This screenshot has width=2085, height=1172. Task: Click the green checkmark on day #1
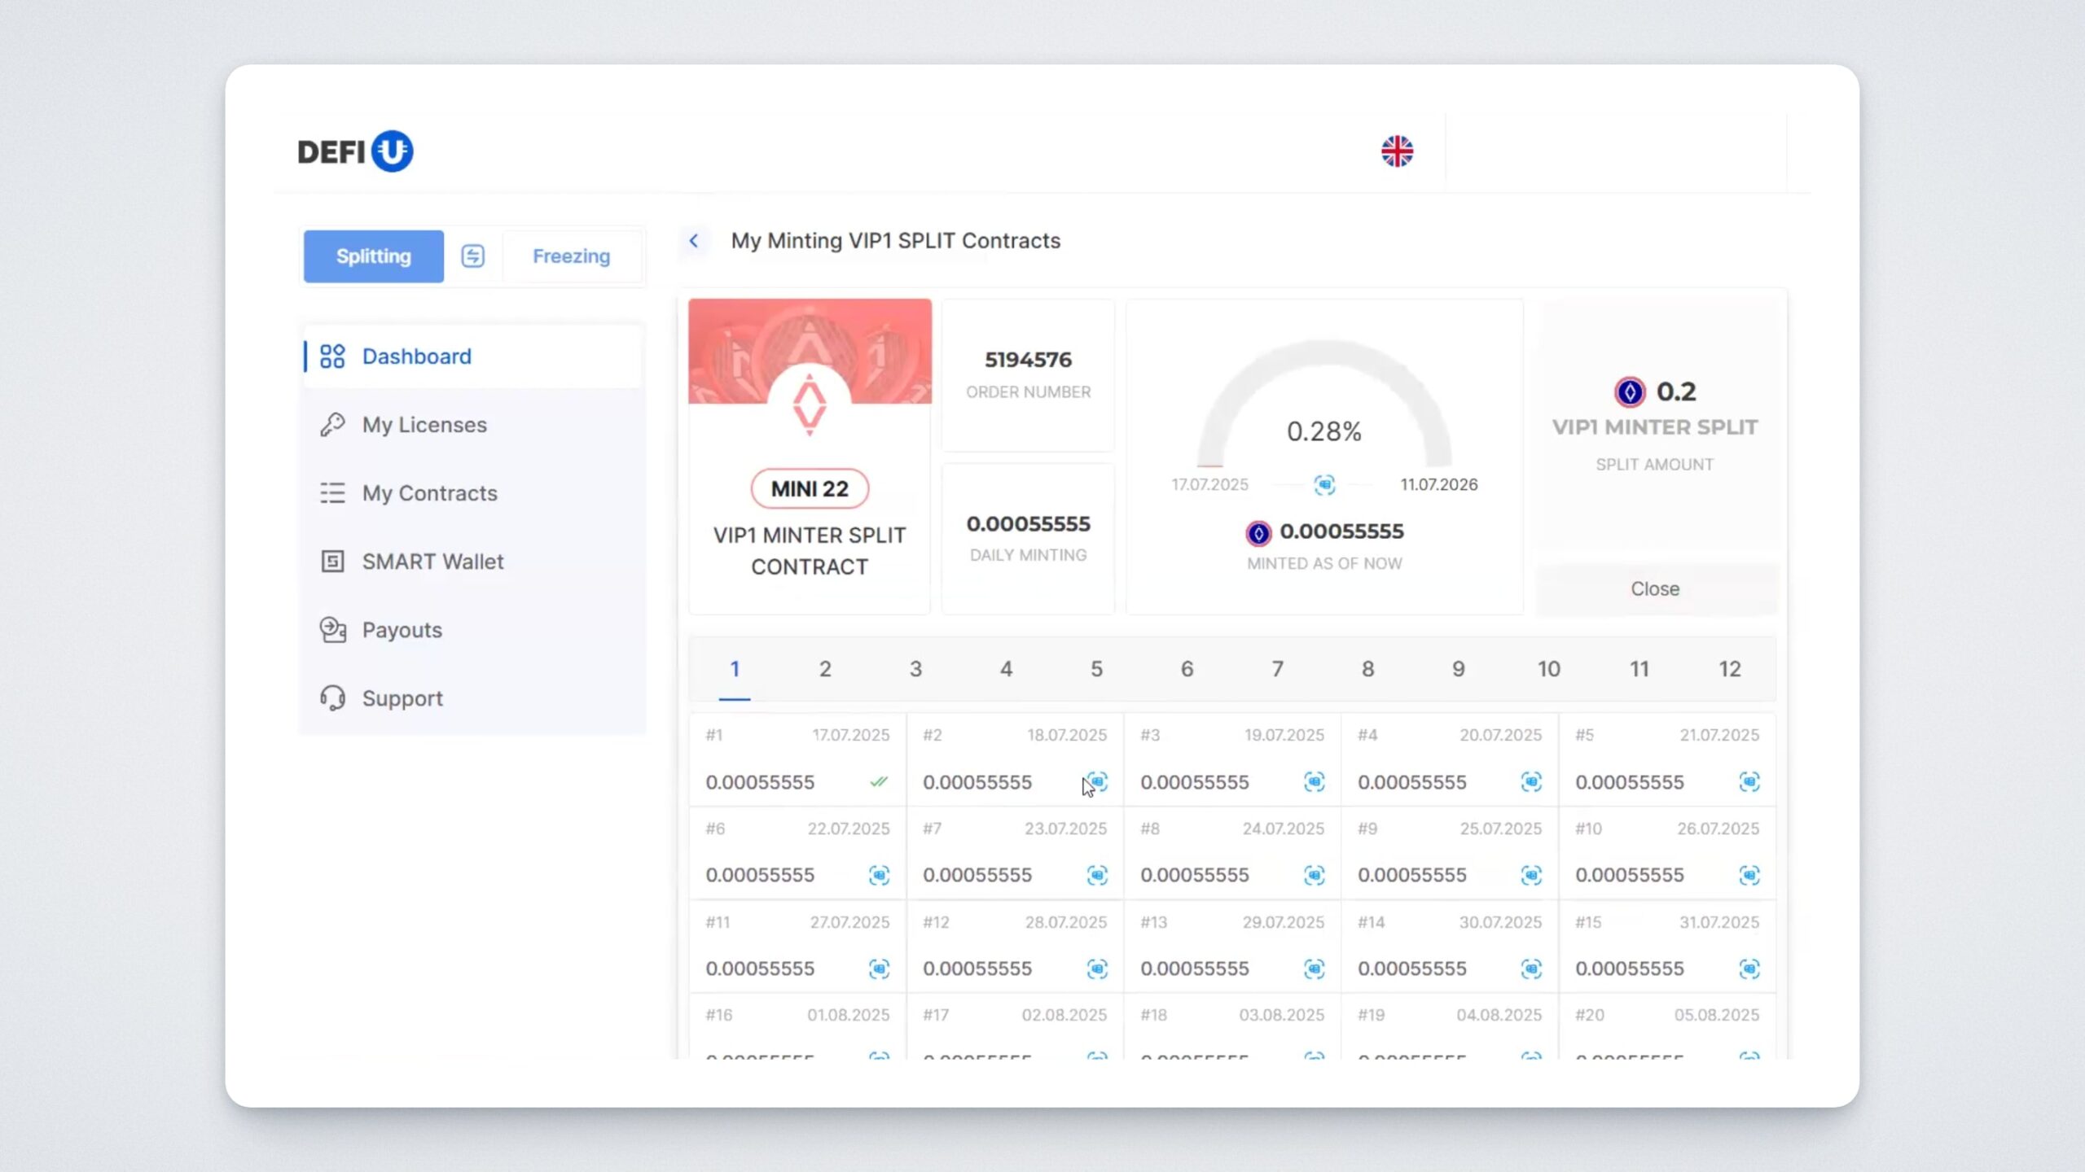tap(878, 781)
